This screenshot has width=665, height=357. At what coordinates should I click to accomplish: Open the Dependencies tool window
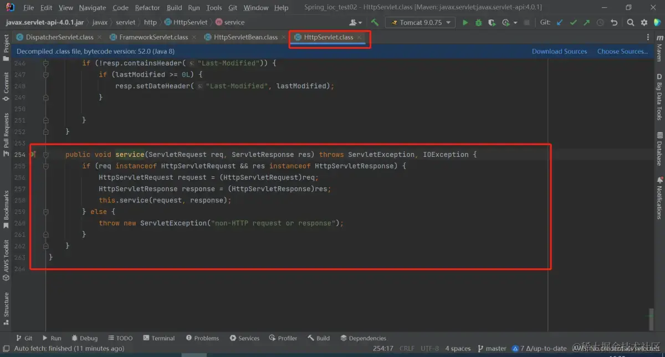(363, 338)
